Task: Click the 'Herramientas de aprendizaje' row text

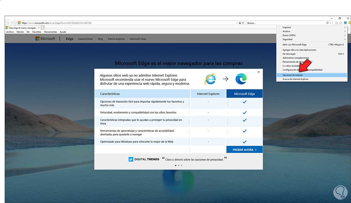Action: 137,133
